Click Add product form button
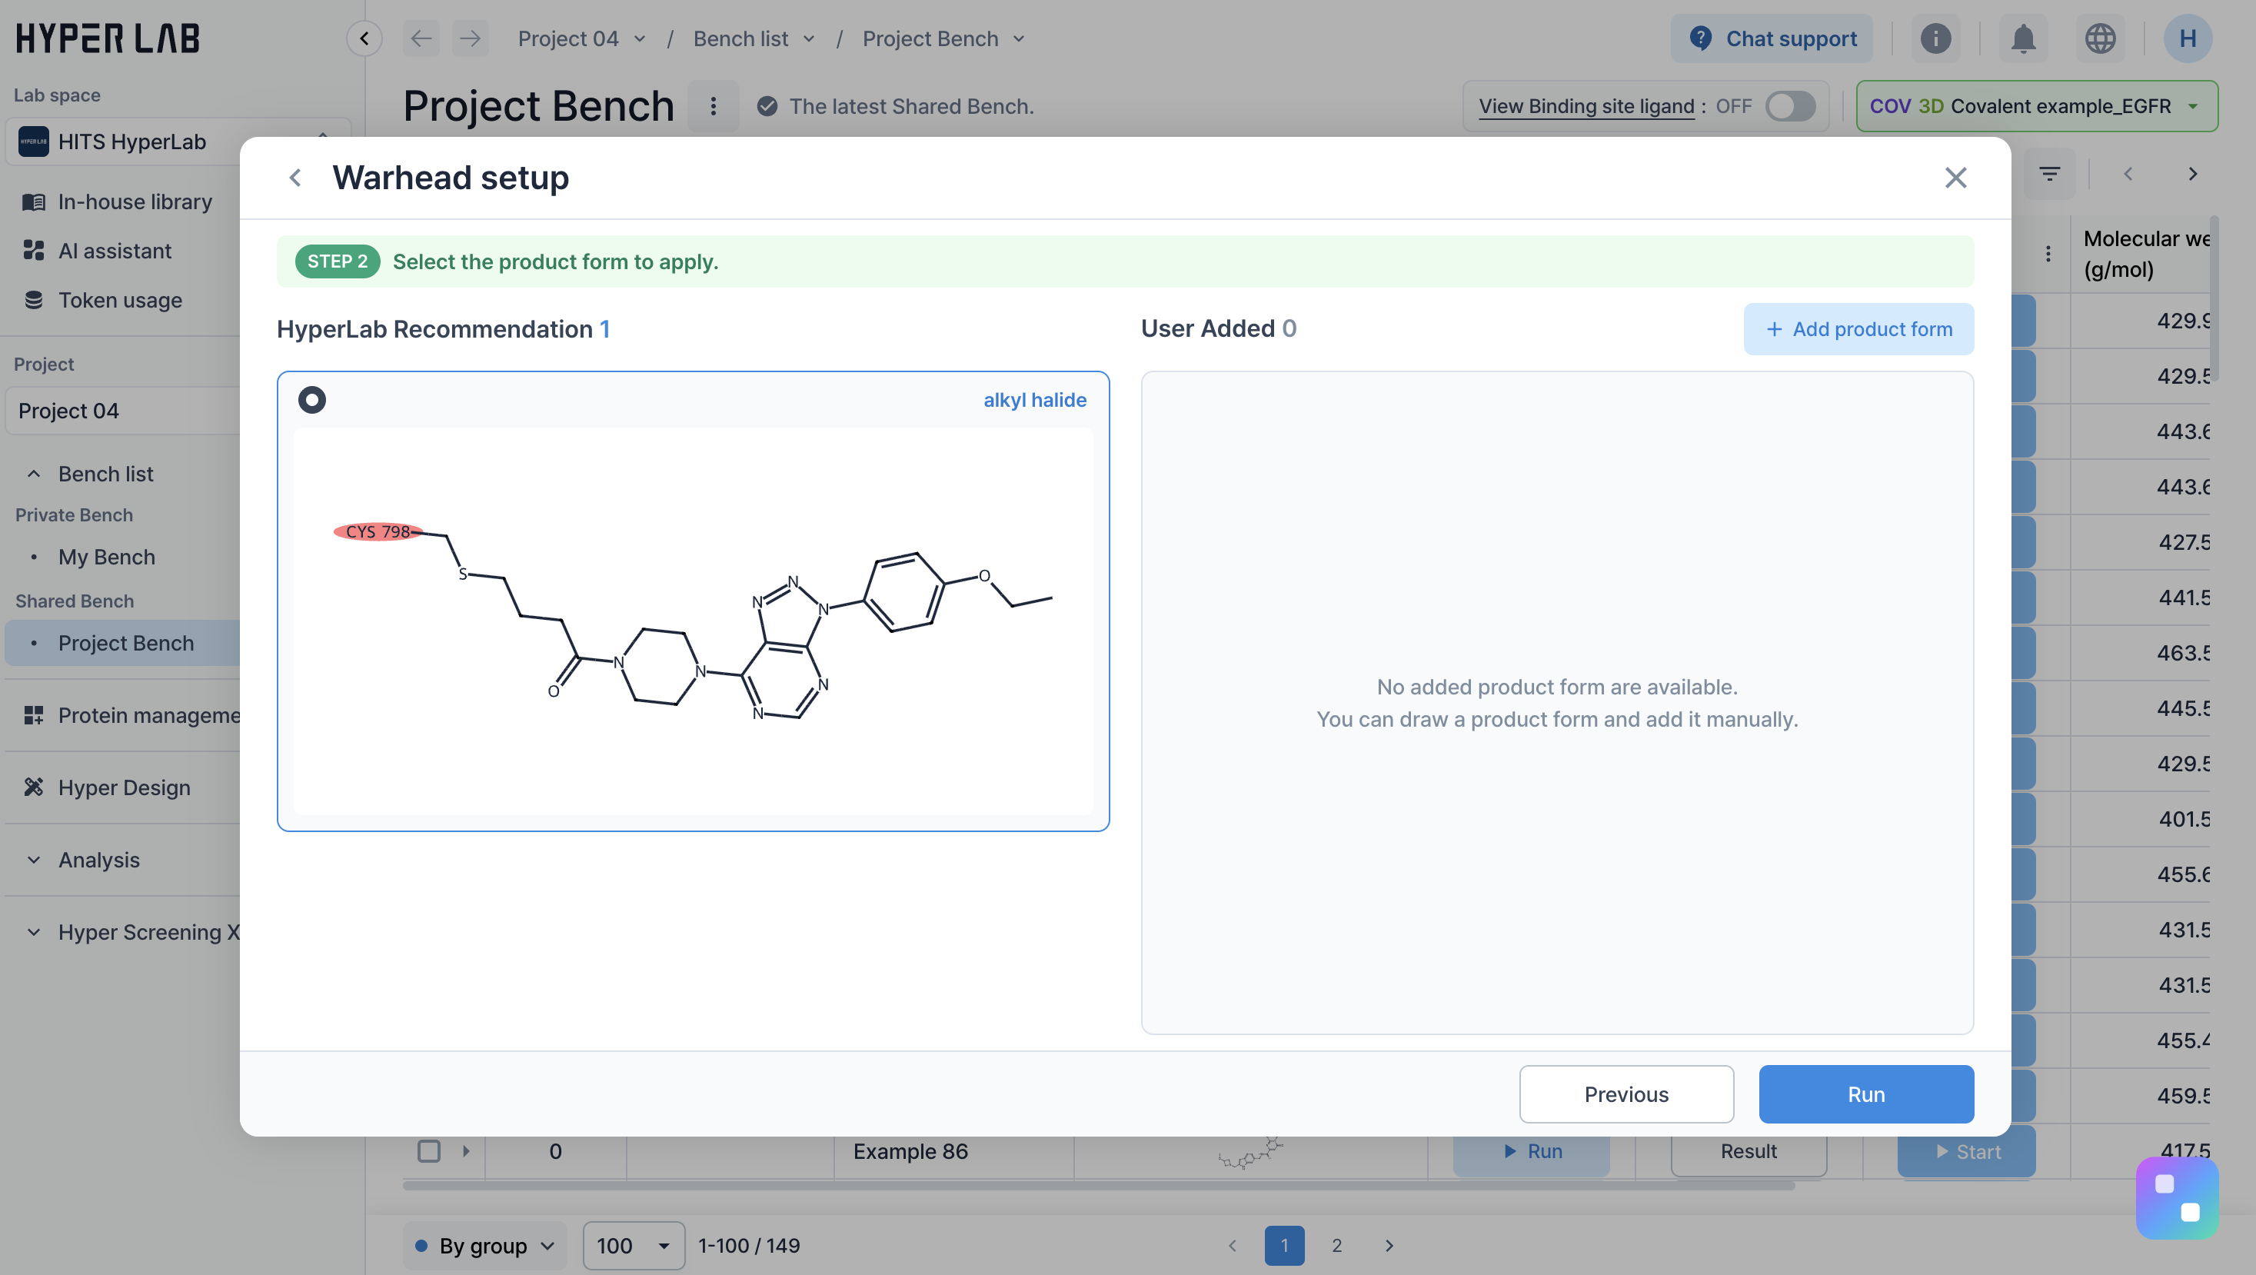 tap(1858, 329)
